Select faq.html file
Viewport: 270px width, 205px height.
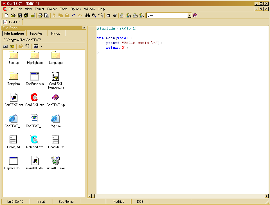56,121
